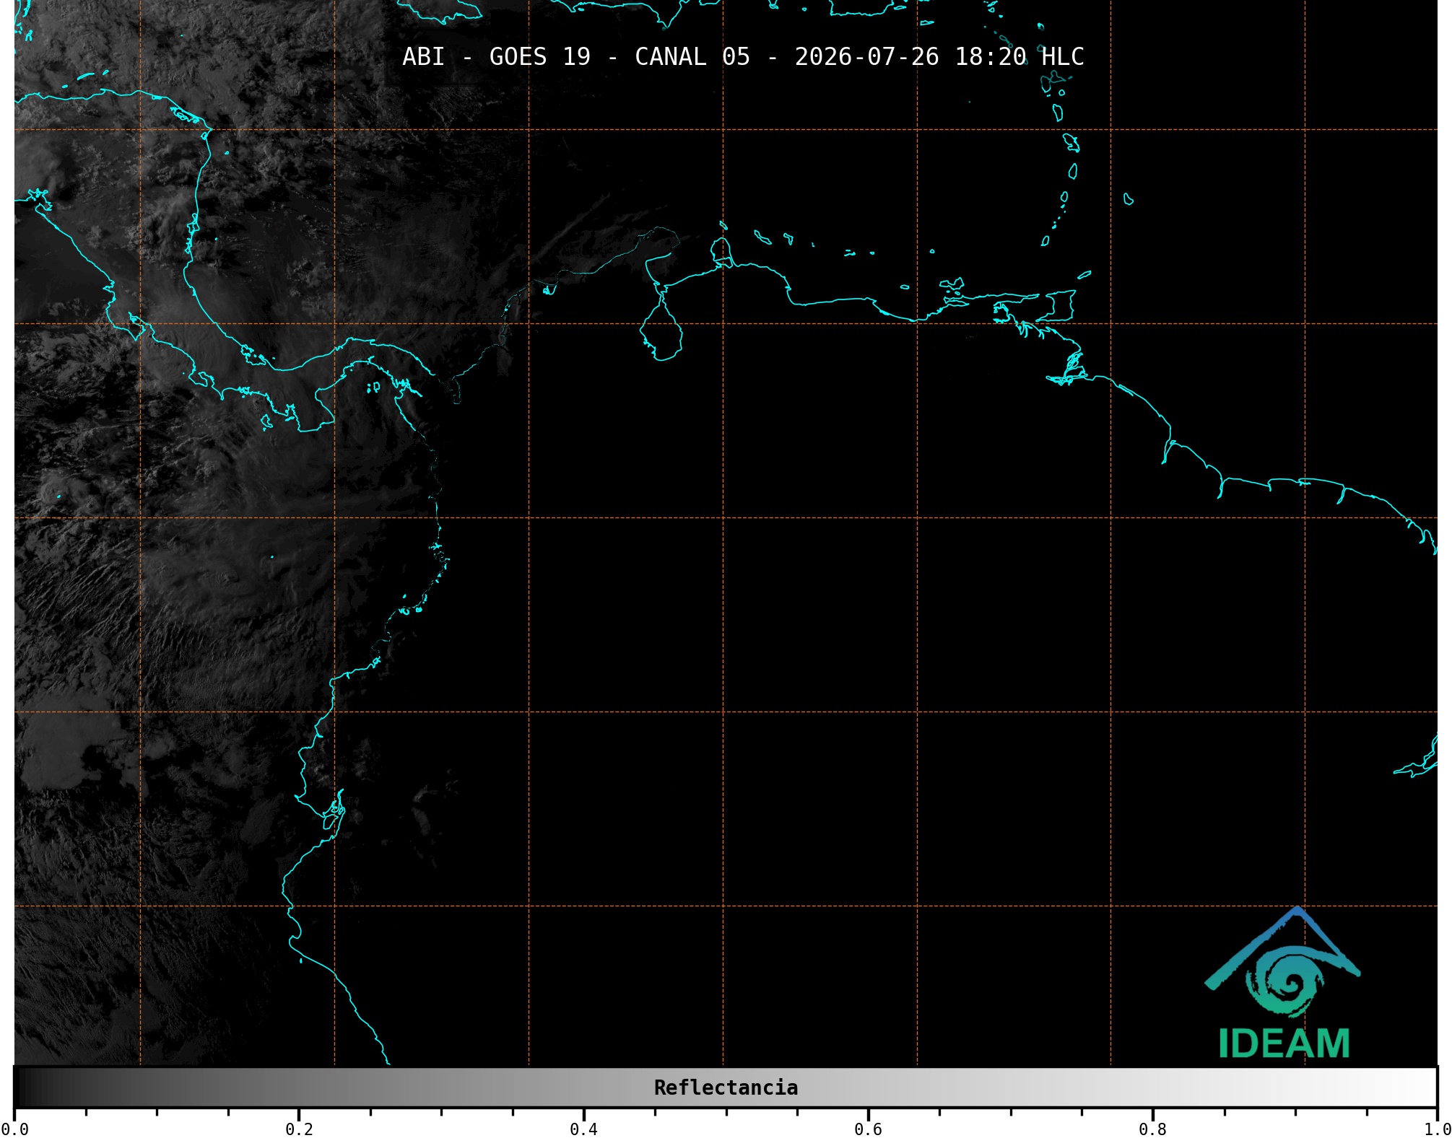Viewport: 1452px width, 1138px height.
Task: Click the colorbar tick label 0.6
Action: pos(868,1129)
